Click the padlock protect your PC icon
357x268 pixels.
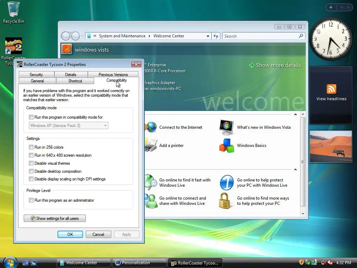[x=225, y=201]
